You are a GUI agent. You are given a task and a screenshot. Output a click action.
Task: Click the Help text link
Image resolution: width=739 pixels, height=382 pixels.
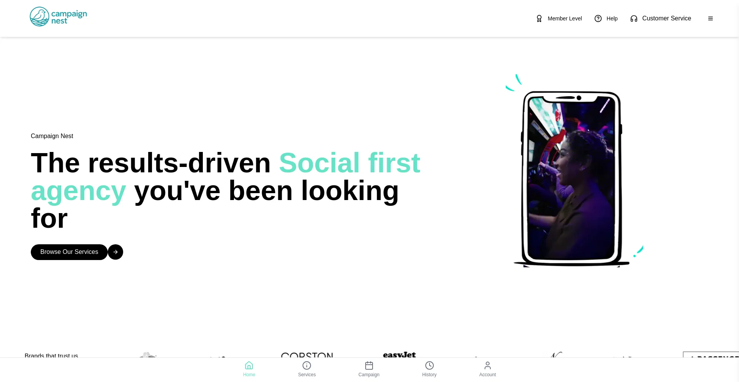coord(612,18)
